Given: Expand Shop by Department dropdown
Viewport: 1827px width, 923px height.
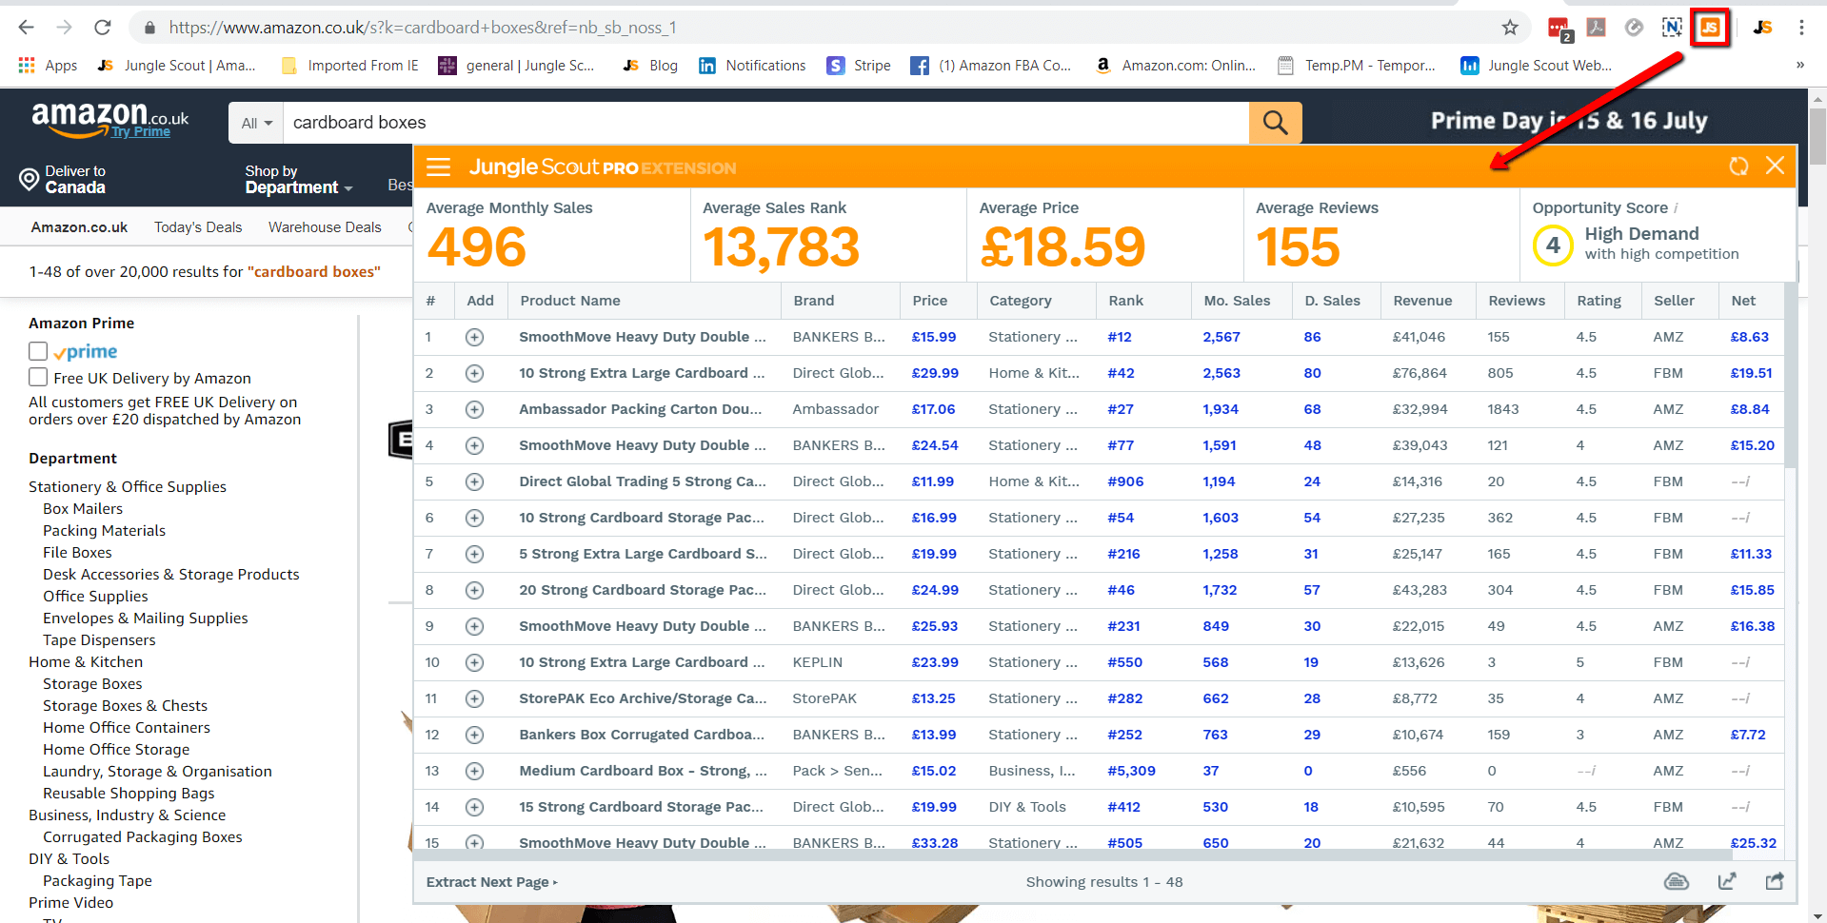Looking at the screenshot, I should pyautogui.click(x=298, y=179).
